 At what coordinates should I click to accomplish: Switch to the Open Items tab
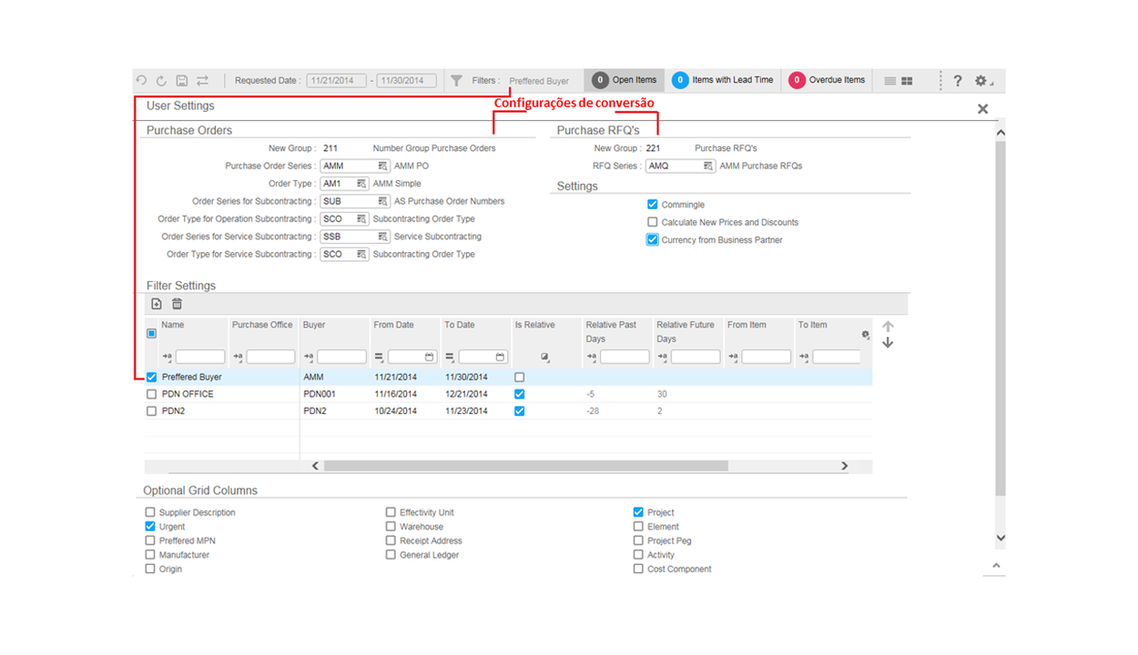tap(625, 80)
